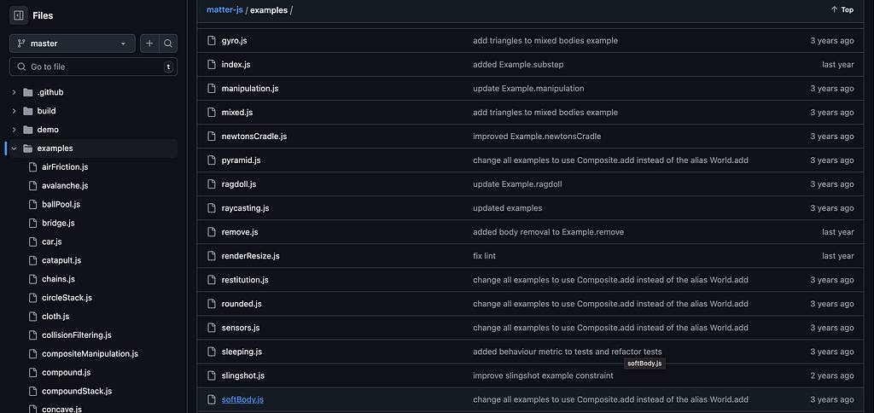
Task: Open ballPool.js in file tree
Action: (61, 205)
